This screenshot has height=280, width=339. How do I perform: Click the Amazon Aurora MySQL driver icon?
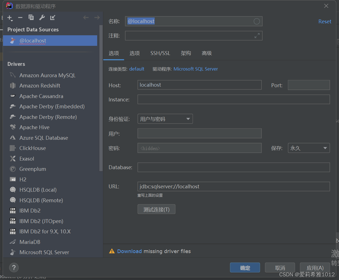click(x=13, y=75)
